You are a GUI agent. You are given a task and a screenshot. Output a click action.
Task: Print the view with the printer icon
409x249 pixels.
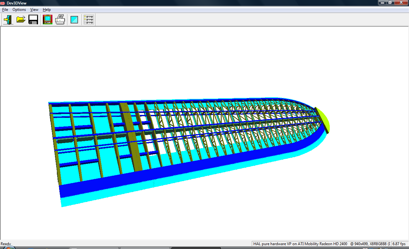pos(60,20)
